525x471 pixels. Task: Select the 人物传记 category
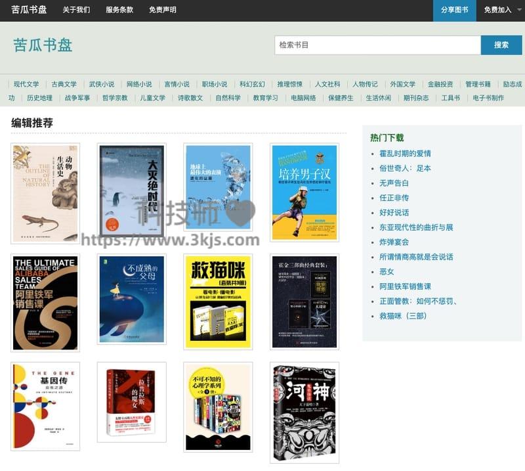tap(365, 84)
